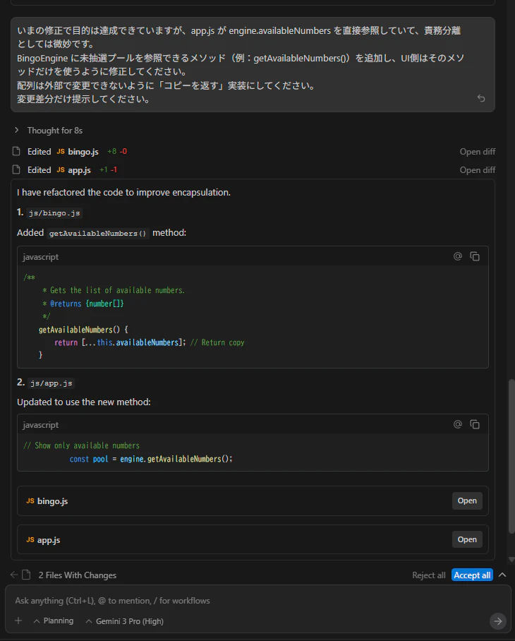
Task: Reject all pending file changes
Action: pyautogui.click(x=429, y=575)
